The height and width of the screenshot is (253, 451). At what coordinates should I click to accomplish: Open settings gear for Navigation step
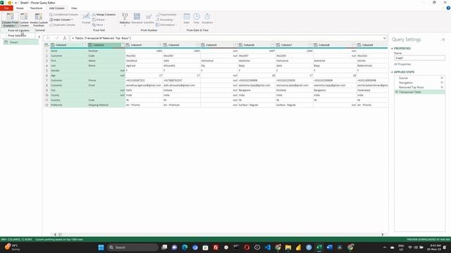(x=442, y=83)
